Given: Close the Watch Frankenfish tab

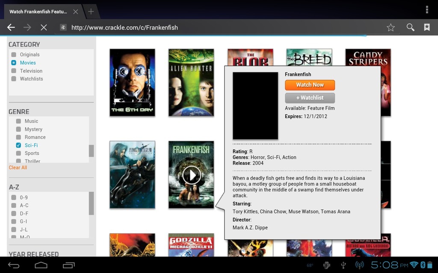Looking at the screenshot, I should pyautogui.click(x=75, y=12).
